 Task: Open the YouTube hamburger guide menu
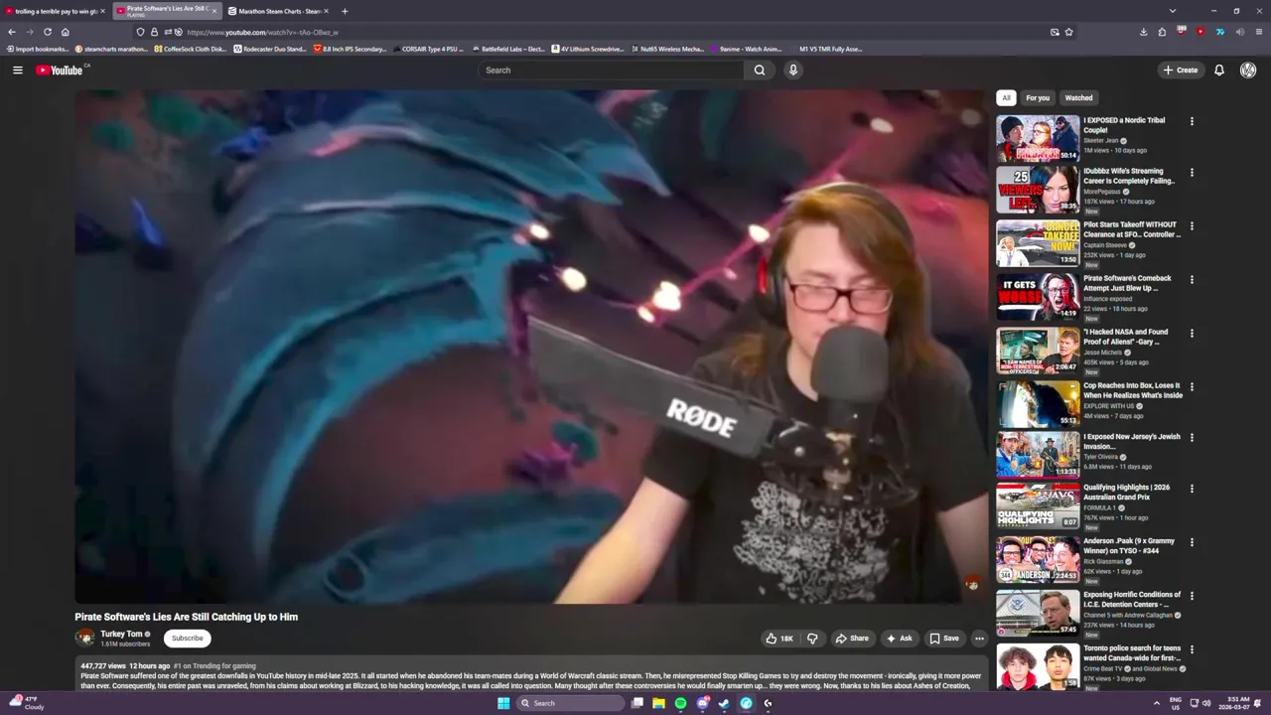point(17,70)
